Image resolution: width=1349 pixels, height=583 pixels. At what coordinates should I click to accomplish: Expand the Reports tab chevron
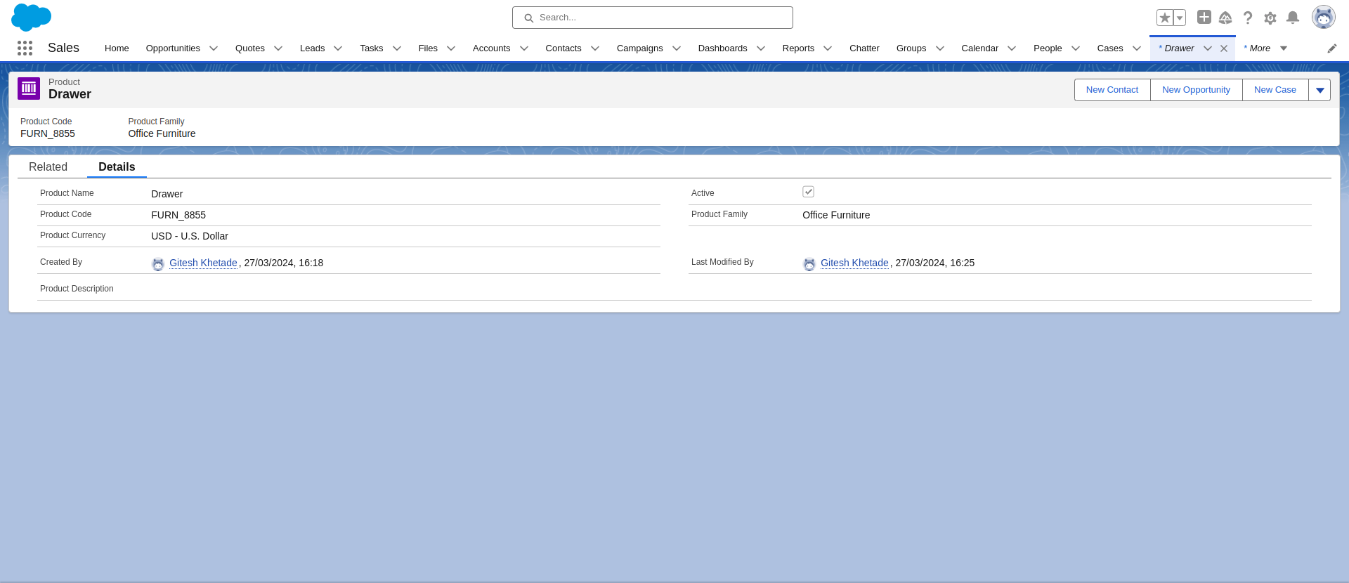[828, 48]
